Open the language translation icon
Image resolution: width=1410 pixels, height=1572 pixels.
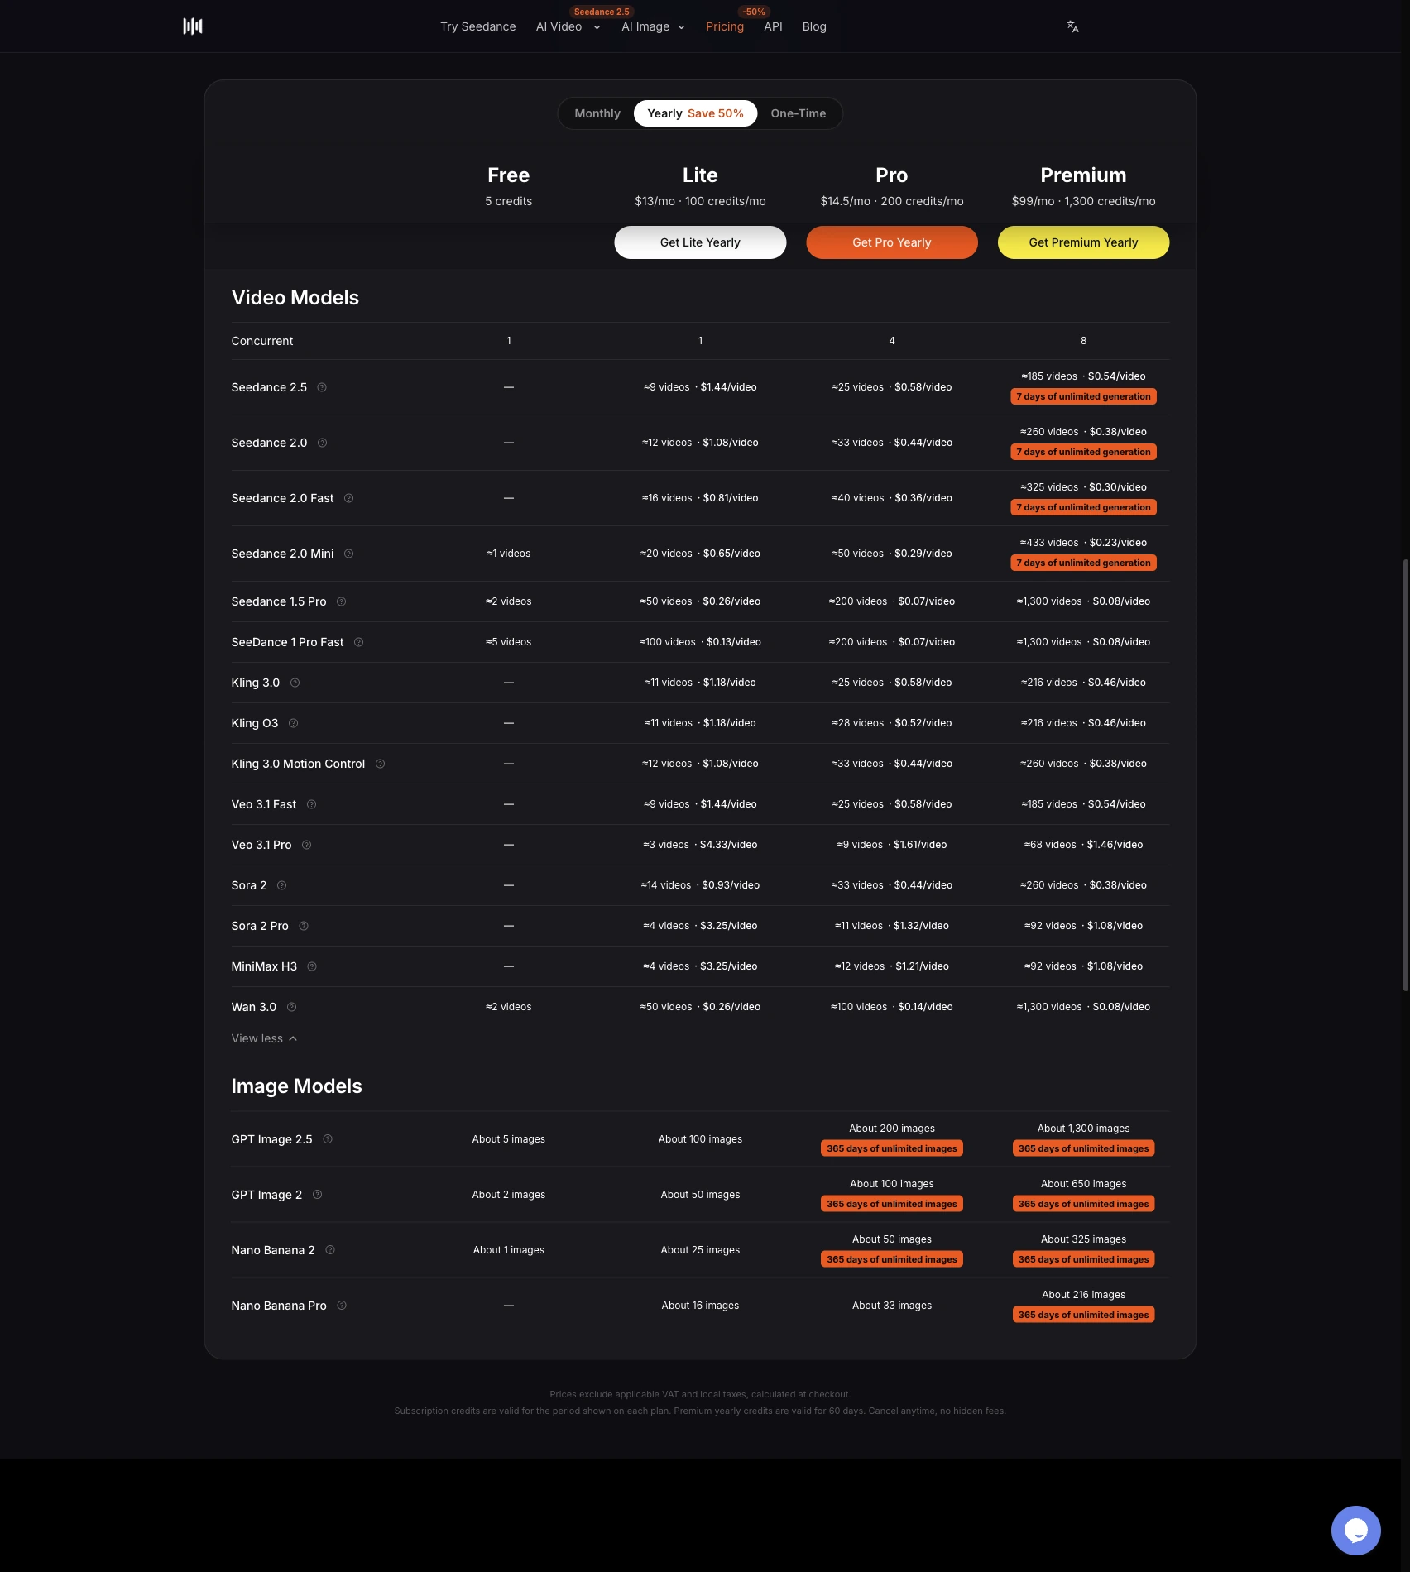click(1072, 26)
